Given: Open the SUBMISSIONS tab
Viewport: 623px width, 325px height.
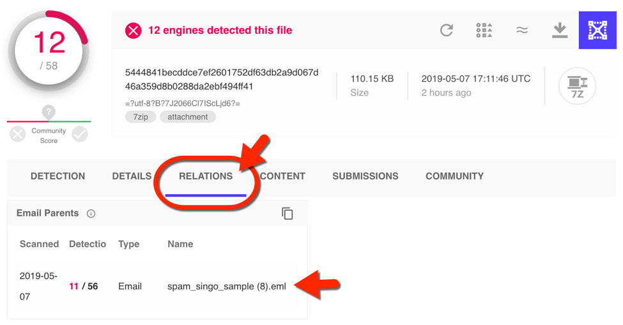Looking at the screenshot, I should coord(365,176).
